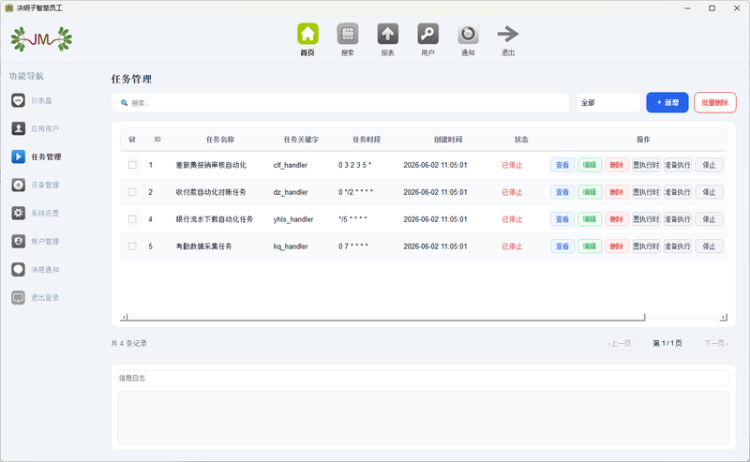This screenshot has width=750, height=462.
Task: Click the 任务关键字 column header
Action: coord(301,140)
